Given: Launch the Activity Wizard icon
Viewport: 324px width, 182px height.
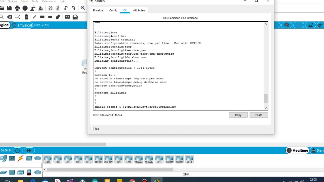Looking at the screenshot, I should tap(40, 8).
